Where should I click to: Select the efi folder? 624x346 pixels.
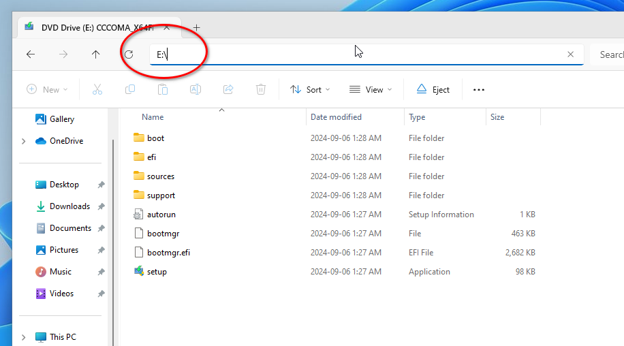[152, 157]
